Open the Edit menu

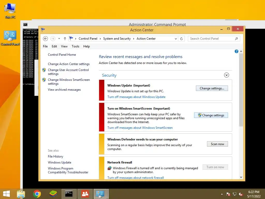coord(54,46)
